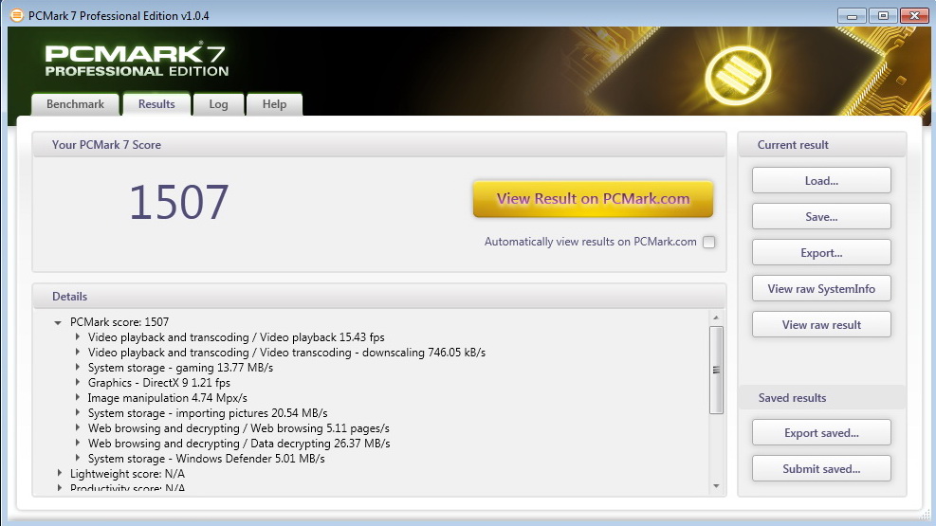Collapse the PCMark score: 1507 node

coord(58,322)
